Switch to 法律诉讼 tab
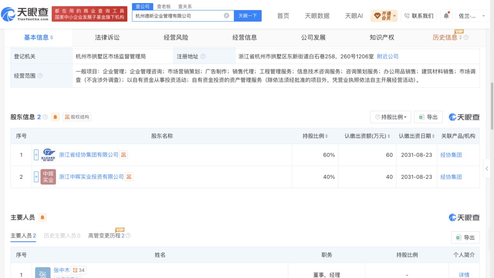The image size is (494, 278). 107,37
